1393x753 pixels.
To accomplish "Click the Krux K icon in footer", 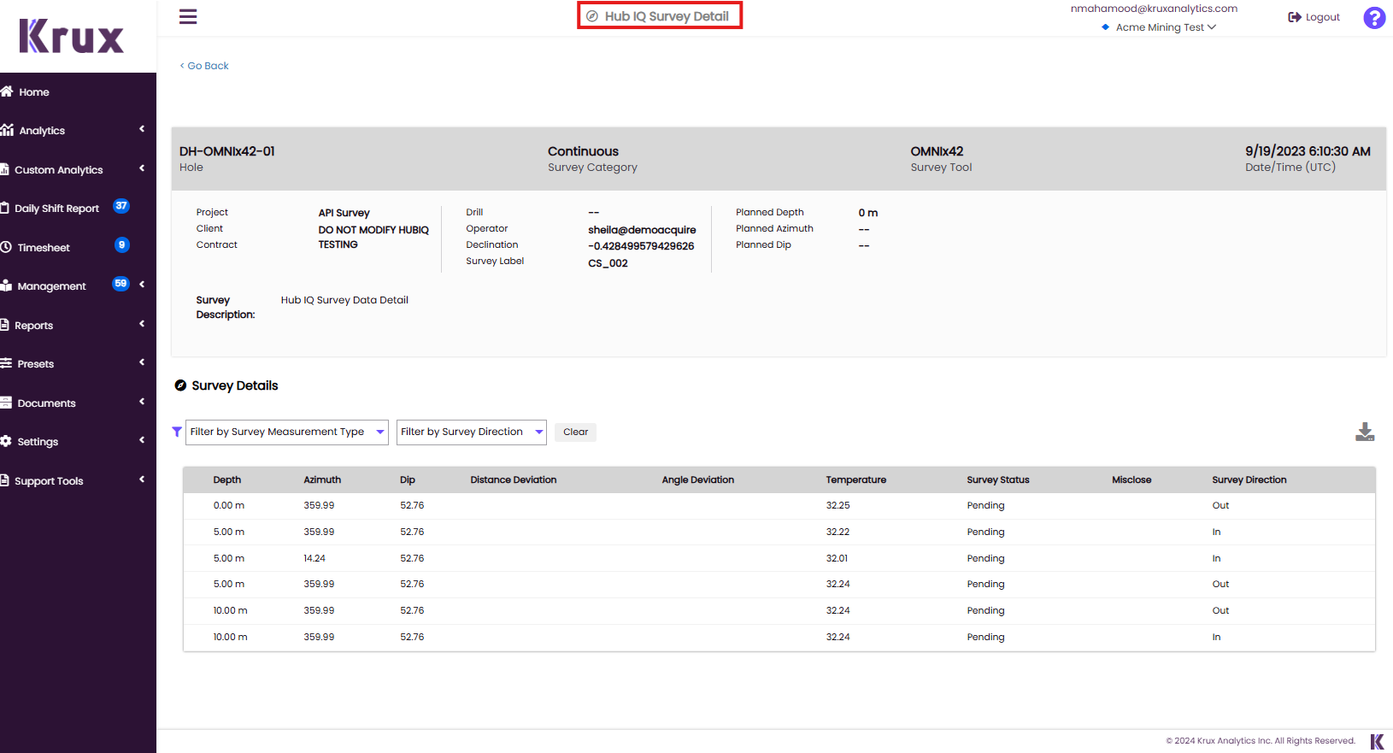I will coord(1377,741).
